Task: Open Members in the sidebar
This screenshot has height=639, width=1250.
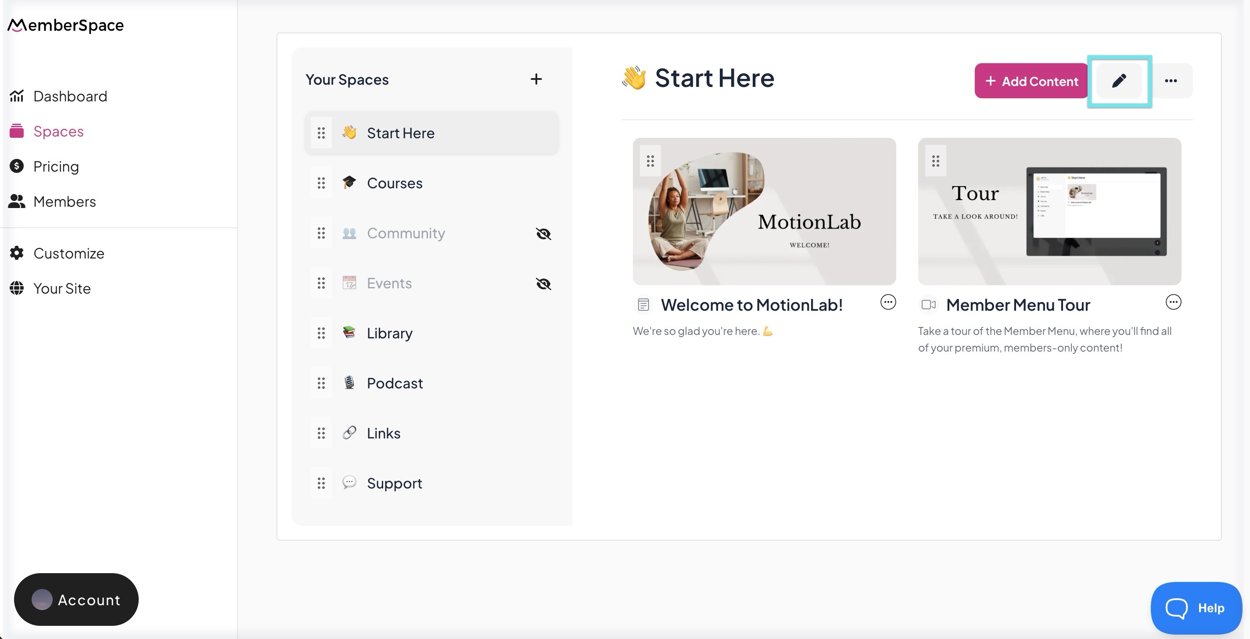Action: pos(64,201)
